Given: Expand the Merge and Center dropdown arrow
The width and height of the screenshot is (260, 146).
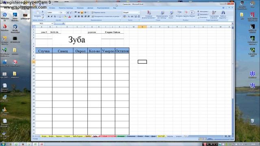Looking at the screenshot, I should (x=120, y=17).
